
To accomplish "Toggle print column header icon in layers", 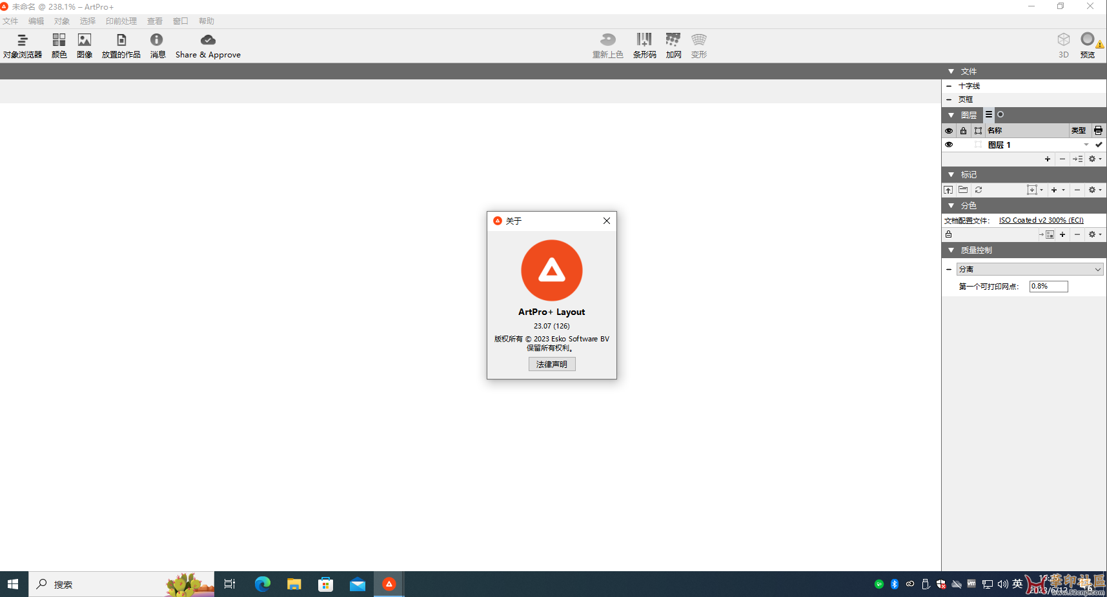I will 1098,130.
